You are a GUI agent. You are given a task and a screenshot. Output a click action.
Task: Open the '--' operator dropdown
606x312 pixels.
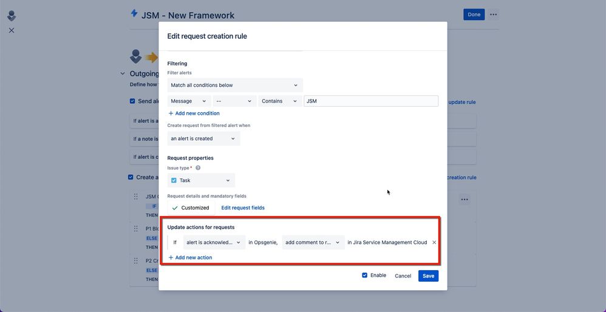pos(234,101)
